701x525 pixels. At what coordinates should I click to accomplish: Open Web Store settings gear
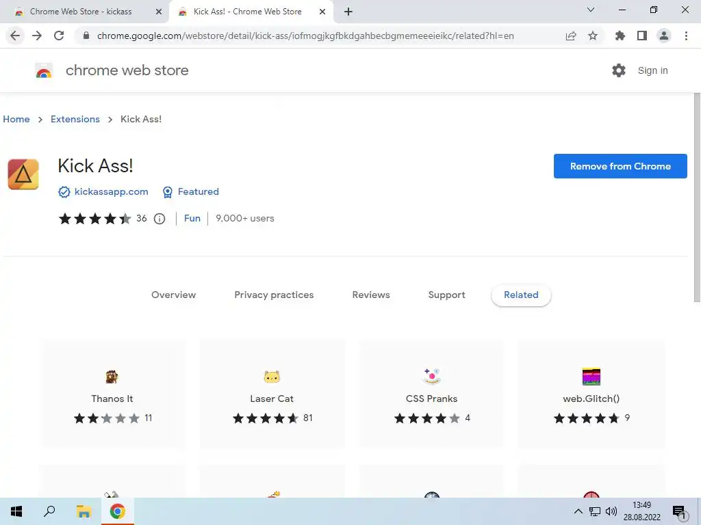[619, 70]
